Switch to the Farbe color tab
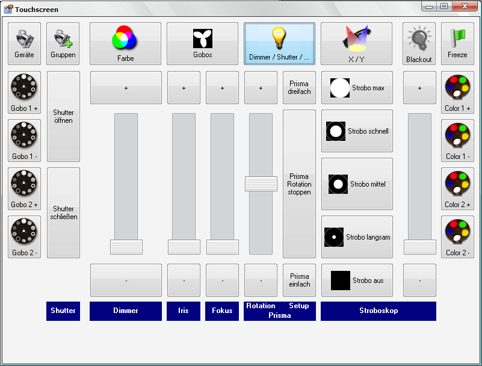 125,43
